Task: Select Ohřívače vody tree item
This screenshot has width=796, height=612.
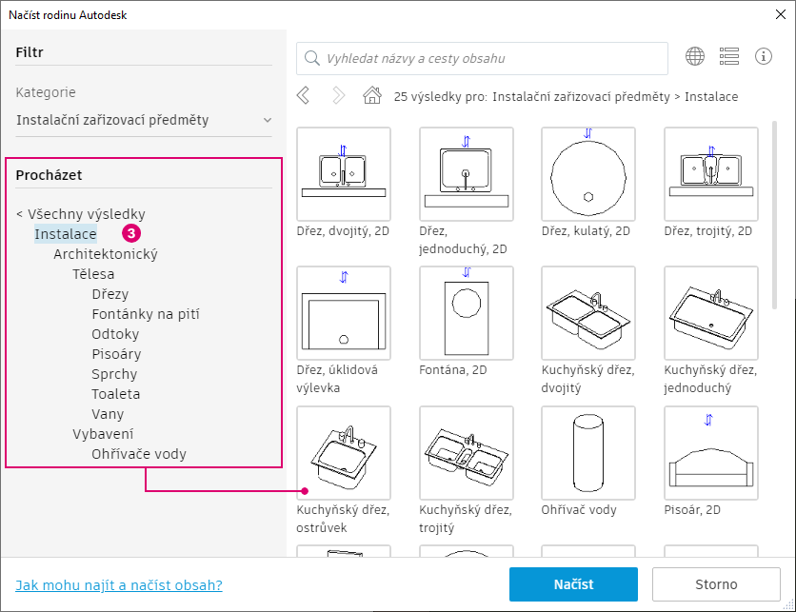Action: tap(139, 454)
